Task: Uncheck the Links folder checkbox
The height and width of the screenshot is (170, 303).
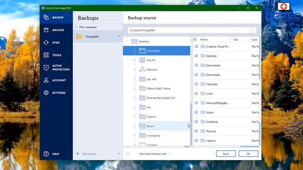Action: (196, 93)
